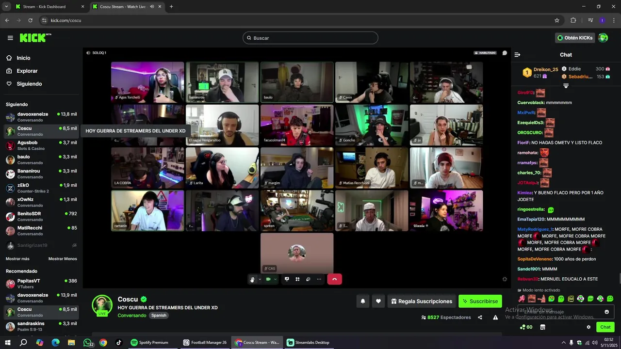Viewport: 621px width, 349px height.
Task: Click the report warning triangle icon
Action: pos(495,317)
